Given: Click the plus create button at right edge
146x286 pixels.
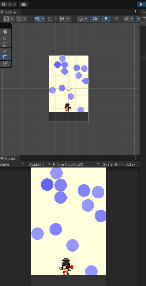Looking at the screenshot, I should [x=144, y=18].
